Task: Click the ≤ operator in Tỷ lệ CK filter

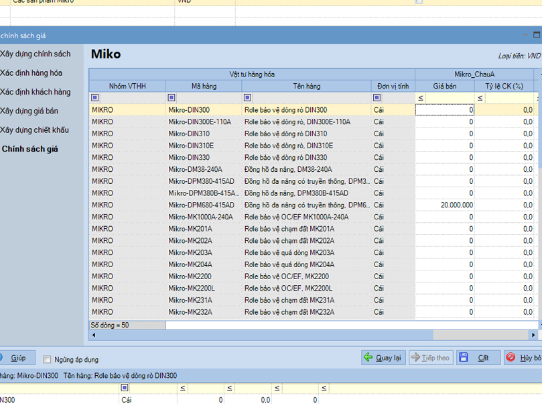Action: (x=480, y=98)
